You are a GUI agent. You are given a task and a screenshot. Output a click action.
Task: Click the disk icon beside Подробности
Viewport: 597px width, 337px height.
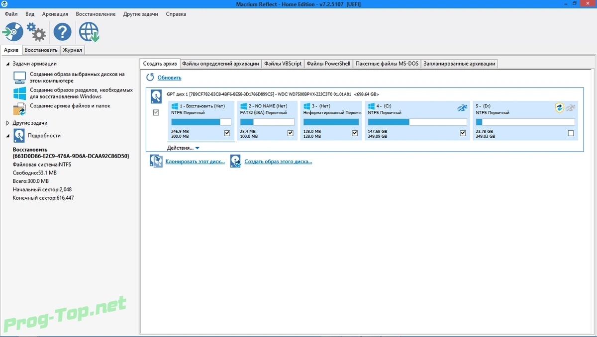[x=19, y=135]
